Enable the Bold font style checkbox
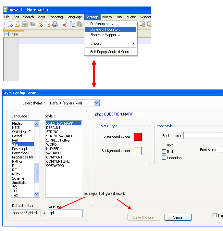223x231 pixels. (164, 145)
